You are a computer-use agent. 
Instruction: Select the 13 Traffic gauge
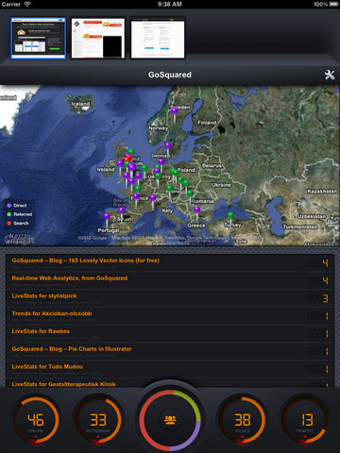[x=304, y=420]
